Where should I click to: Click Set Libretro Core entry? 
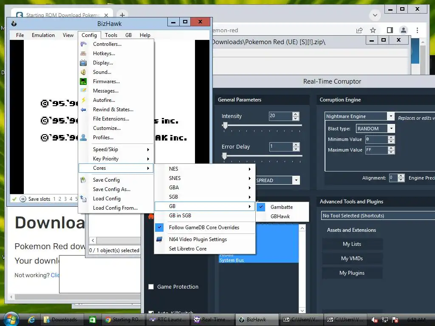205,249
